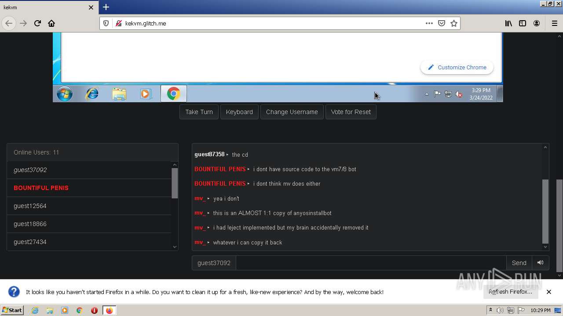563x316 pixels.
Task: Open new tab with plus icon
Action: [106, 7]
